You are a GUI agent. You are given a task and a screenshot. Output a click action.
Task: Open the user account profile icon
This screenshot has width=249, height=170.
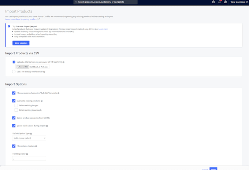tap(225, 2)
